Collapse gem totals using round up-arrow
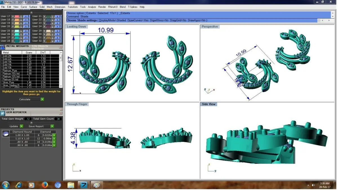This screenshot has width=338, height=190. point(31,123)
